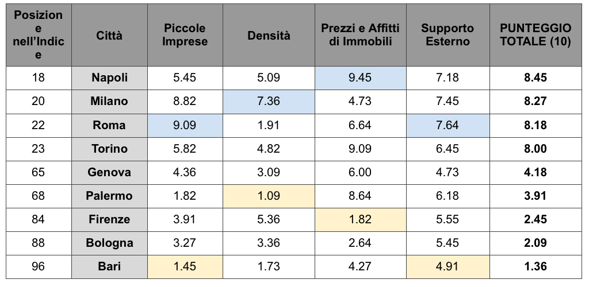Viewport: 589px width, 287px height.
Task: Select the Palermo city cell
Action: (x=109, y=196)
